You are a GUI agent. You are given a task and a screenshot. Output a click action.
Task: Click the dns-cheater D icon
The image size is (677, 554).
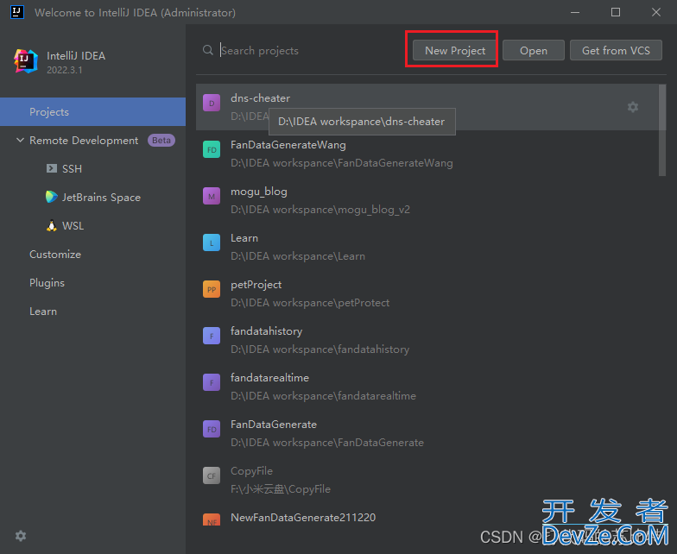click(x=211, y=103)
